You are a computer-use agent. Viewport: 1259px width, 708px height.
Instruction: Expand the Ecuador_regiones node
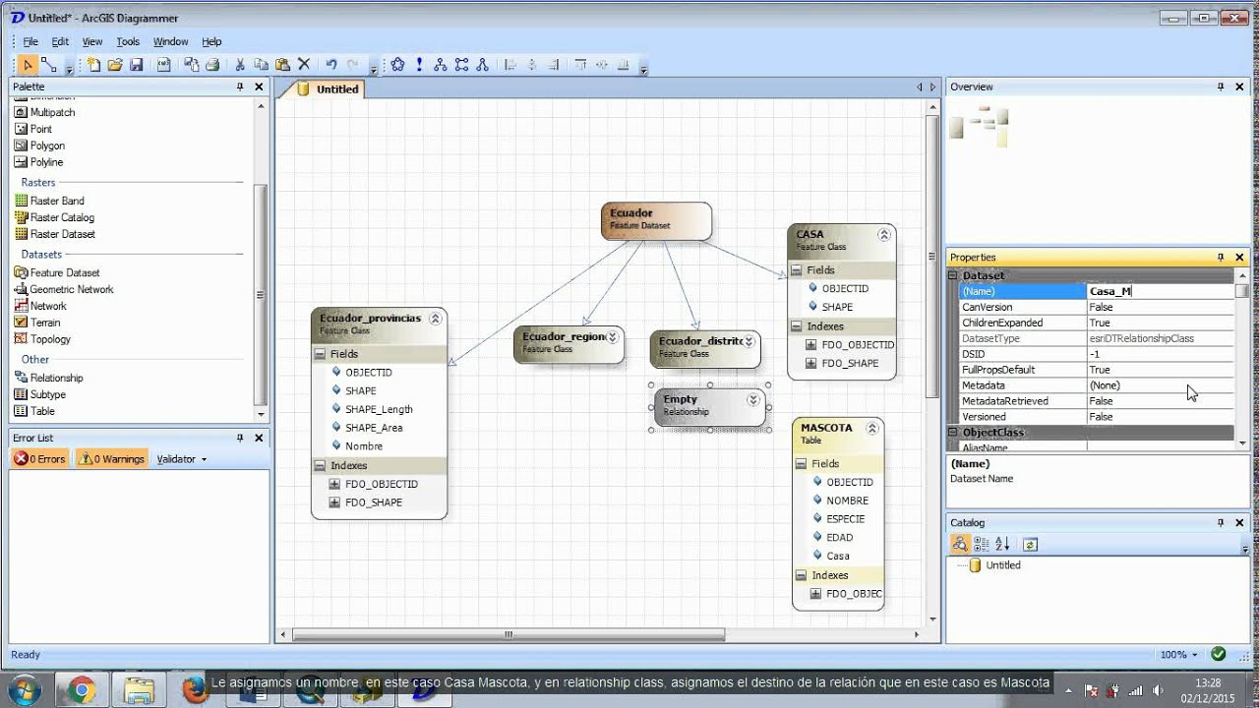(x=612, y=336)
